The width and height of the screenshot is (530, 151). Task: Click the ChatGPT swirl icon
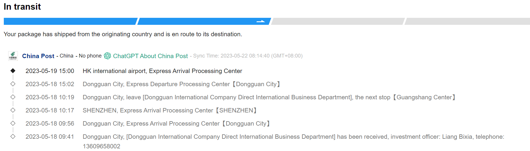coord(107,56)
